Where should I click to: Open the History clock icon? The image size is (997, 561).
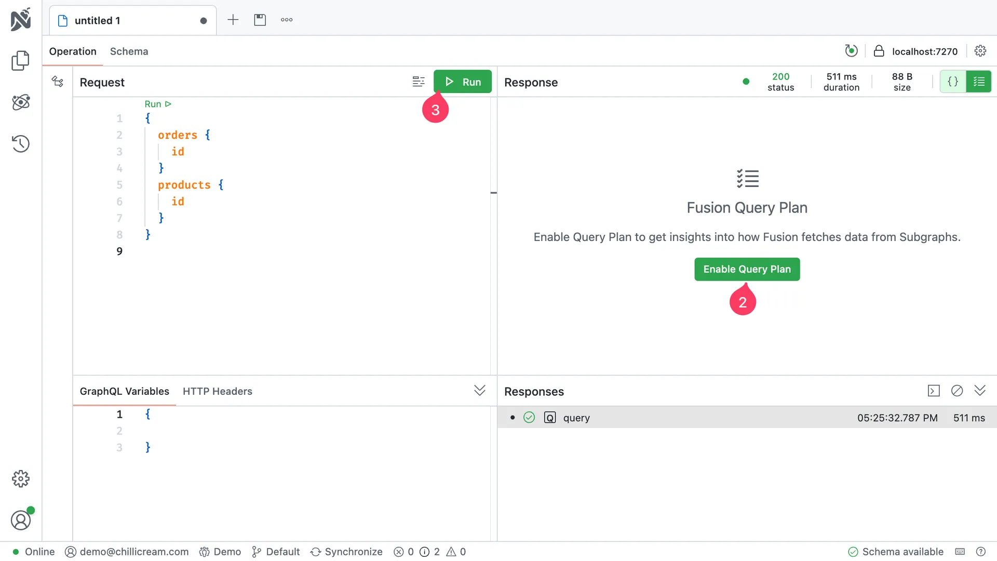(x=21, y=144)
